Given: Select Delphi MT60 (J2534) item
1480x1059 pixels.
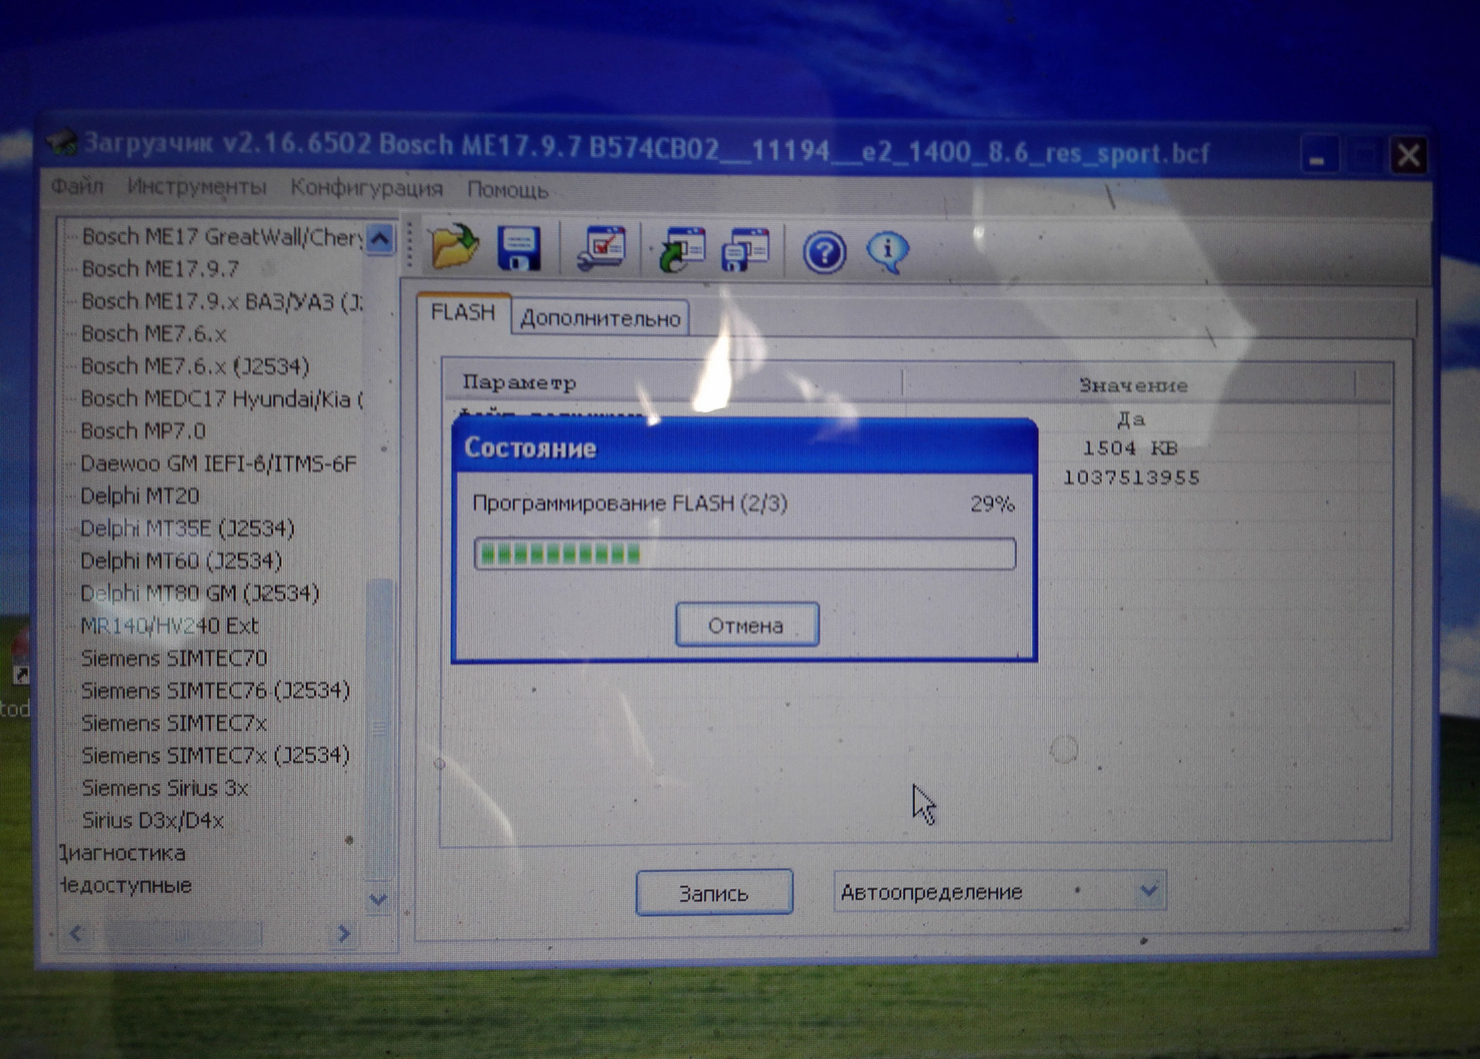Looking at the screenshot, I should point(181,561).
